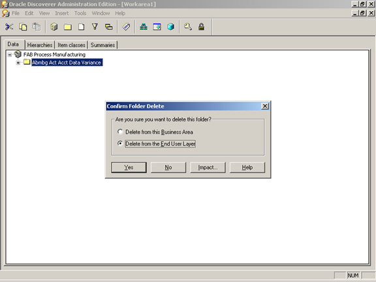Open the Help menu
Screen dimensions: 376x282
tap(120, 13)
